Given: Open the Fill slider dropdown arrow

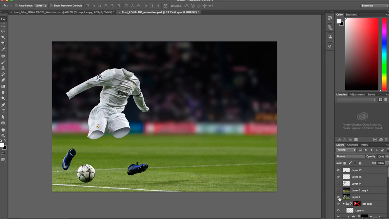Looking at the screenshot, I should 387,163.
